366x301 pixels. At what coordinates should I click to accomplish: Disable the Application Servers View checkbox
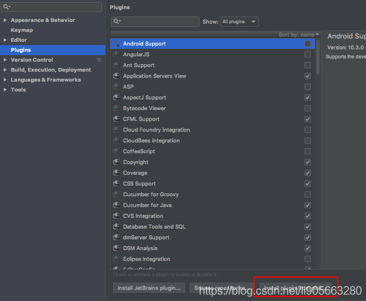click(308, 76)
